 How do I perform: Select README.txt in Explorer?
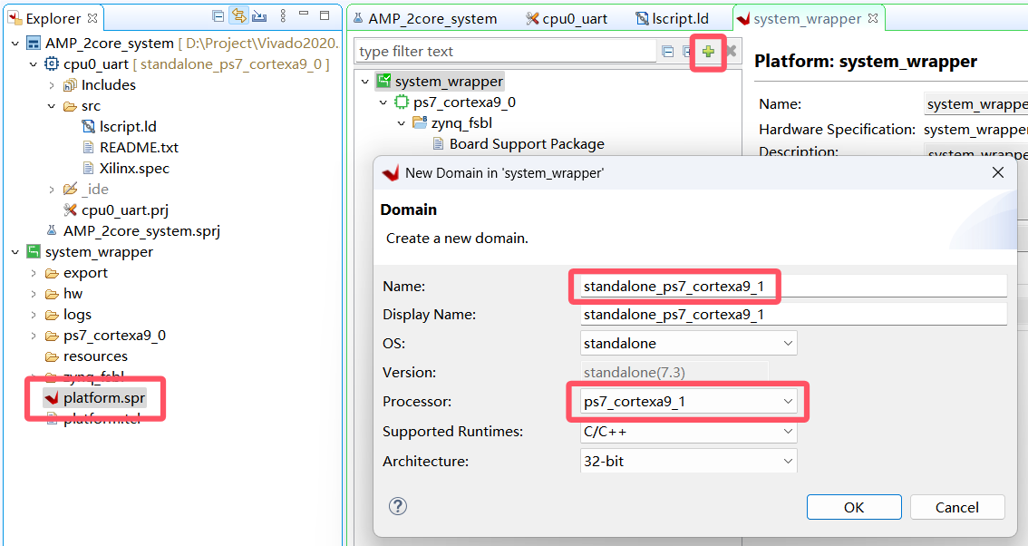click(x=139, y=148)
